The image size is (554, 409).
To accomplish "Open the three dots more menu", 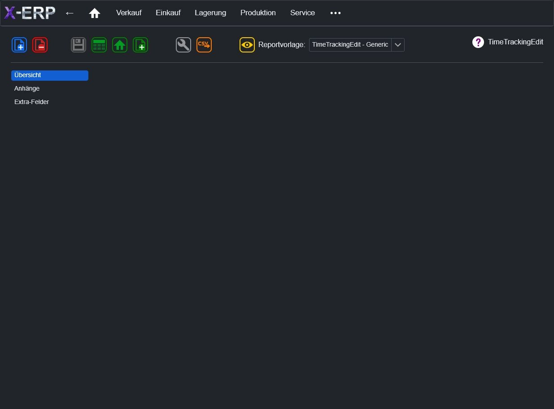I will click(336, 13).
